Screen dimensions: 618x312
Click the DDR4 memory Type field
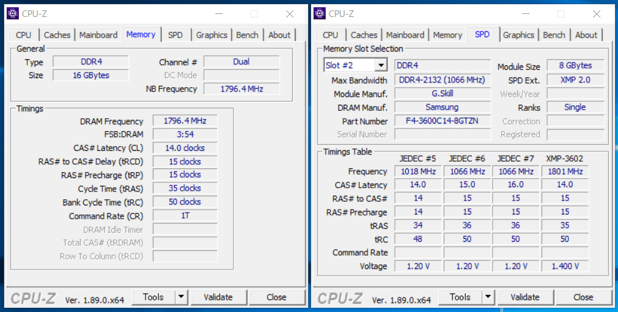point(91,62)
